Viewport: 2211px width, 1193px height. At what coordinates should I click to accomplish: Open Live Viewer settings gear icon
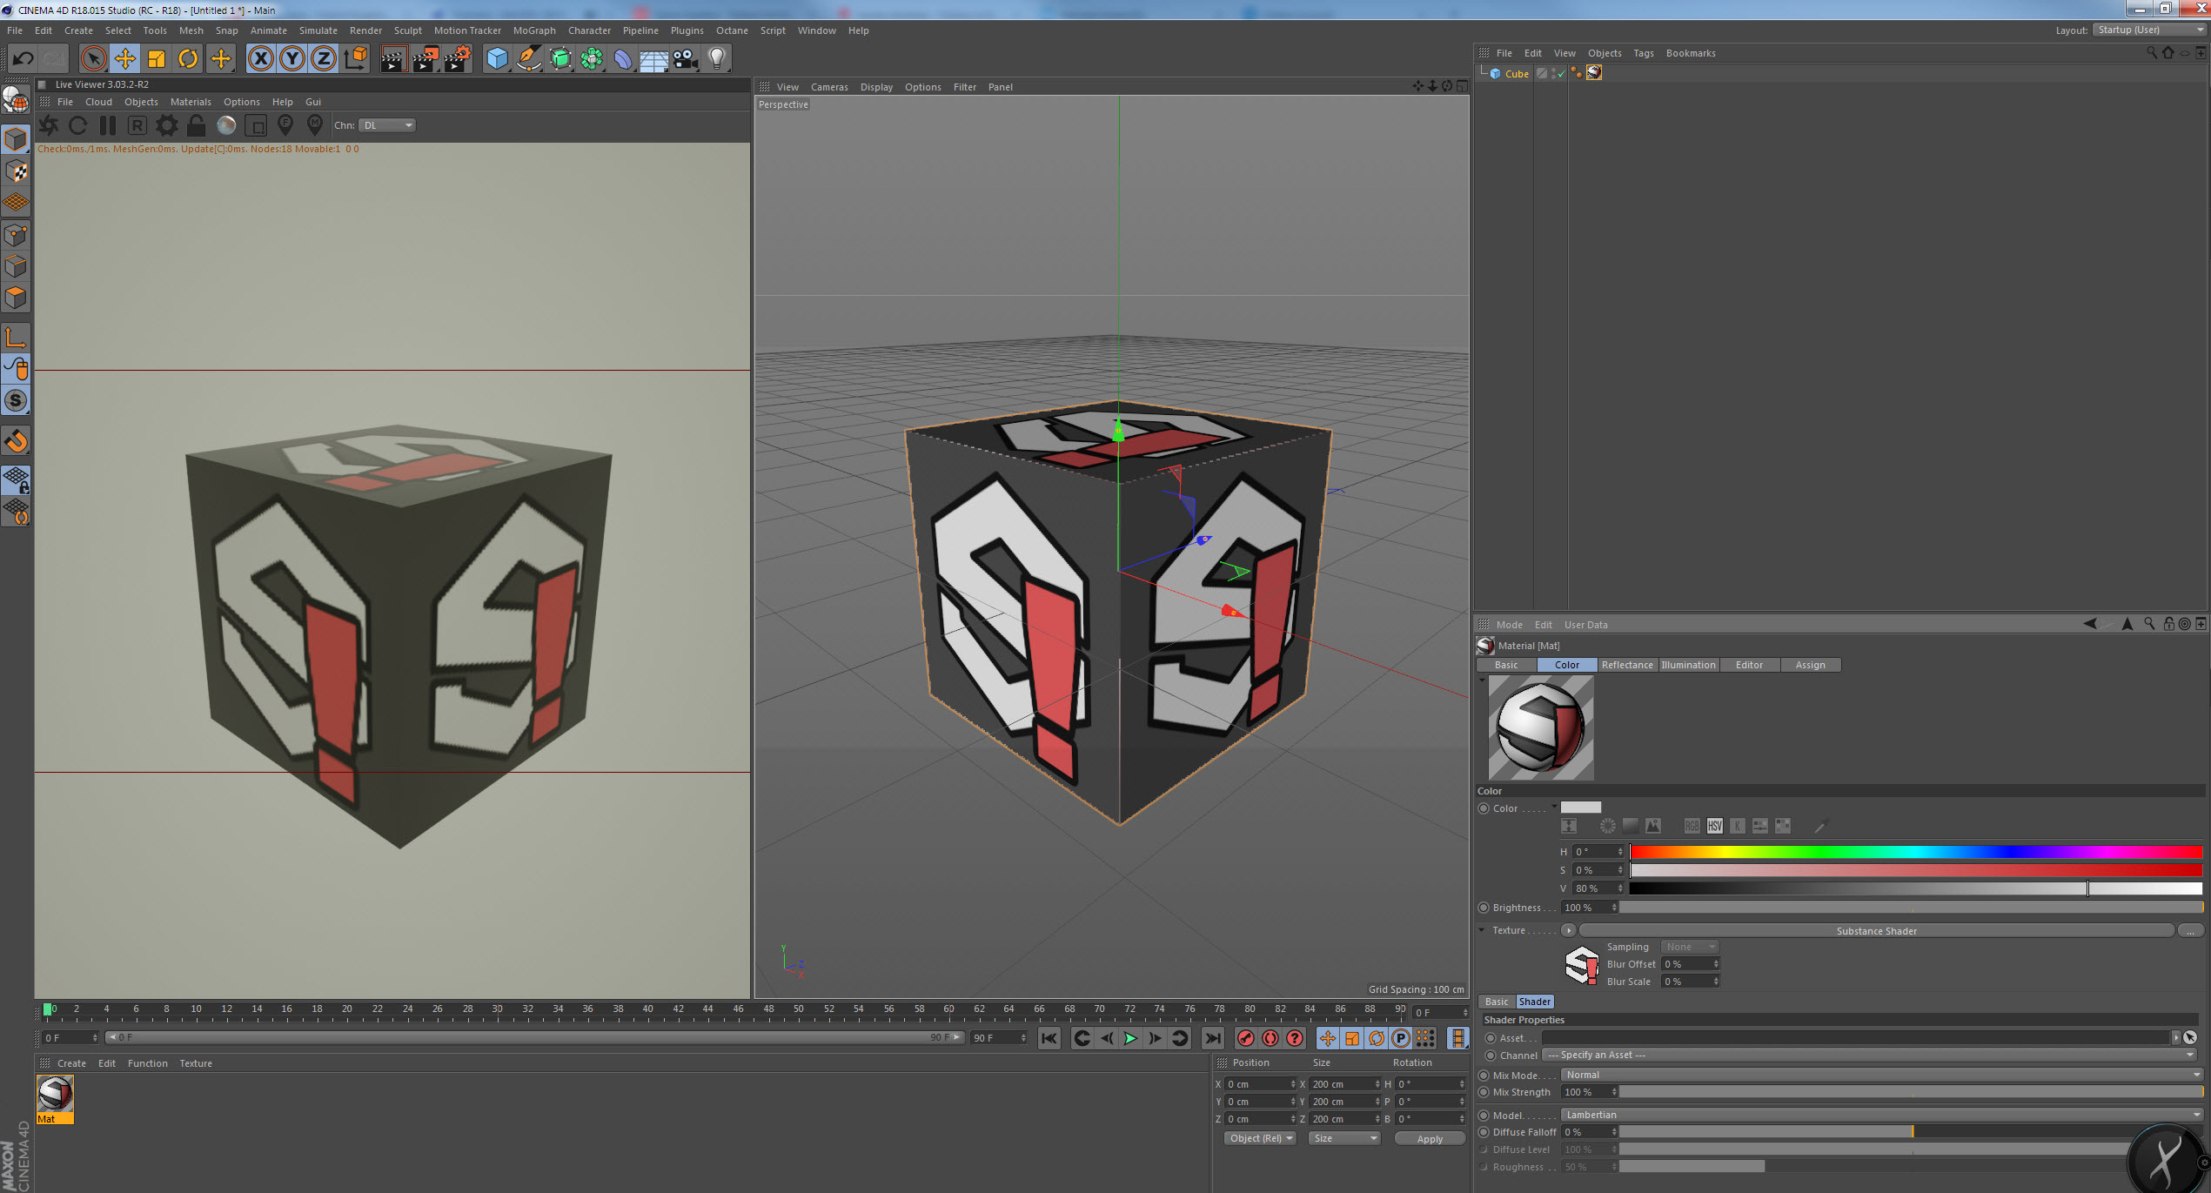click(x=166, y=125)
